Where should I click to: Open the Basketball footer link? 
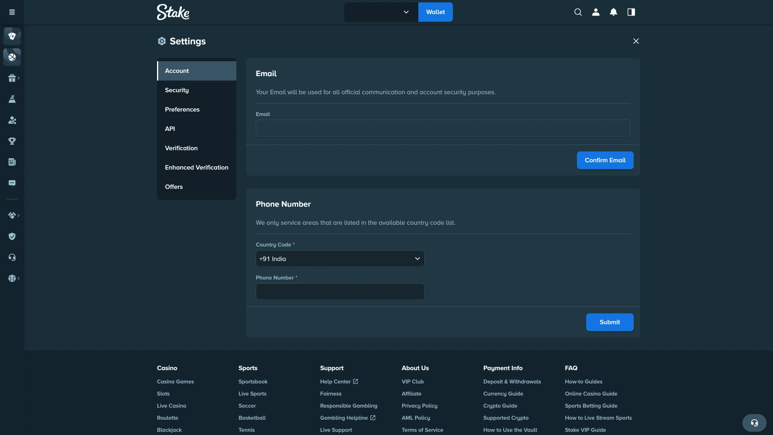[x=252, y=418]
